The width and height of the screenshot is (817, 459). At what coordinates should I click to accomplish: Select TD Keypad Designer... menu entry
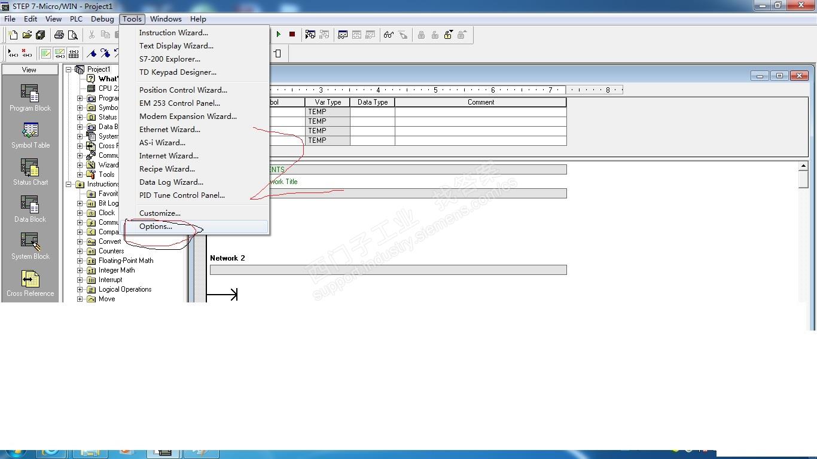pyautogui.click(x=194, y=72)
